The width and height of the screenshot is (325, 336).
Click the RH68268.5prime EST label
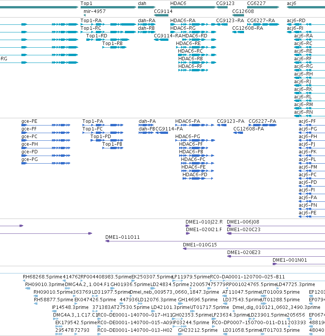point(42,277)
